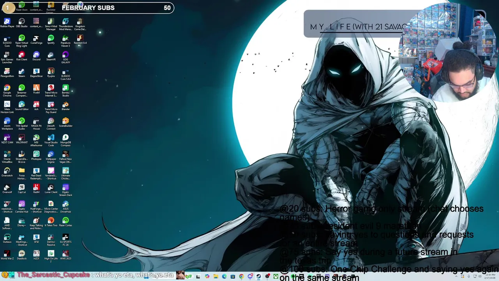Launch MSI Afterburner shortcut
Image resolution: width=499 pixels, height=281 pixels.
coord(36,140)
